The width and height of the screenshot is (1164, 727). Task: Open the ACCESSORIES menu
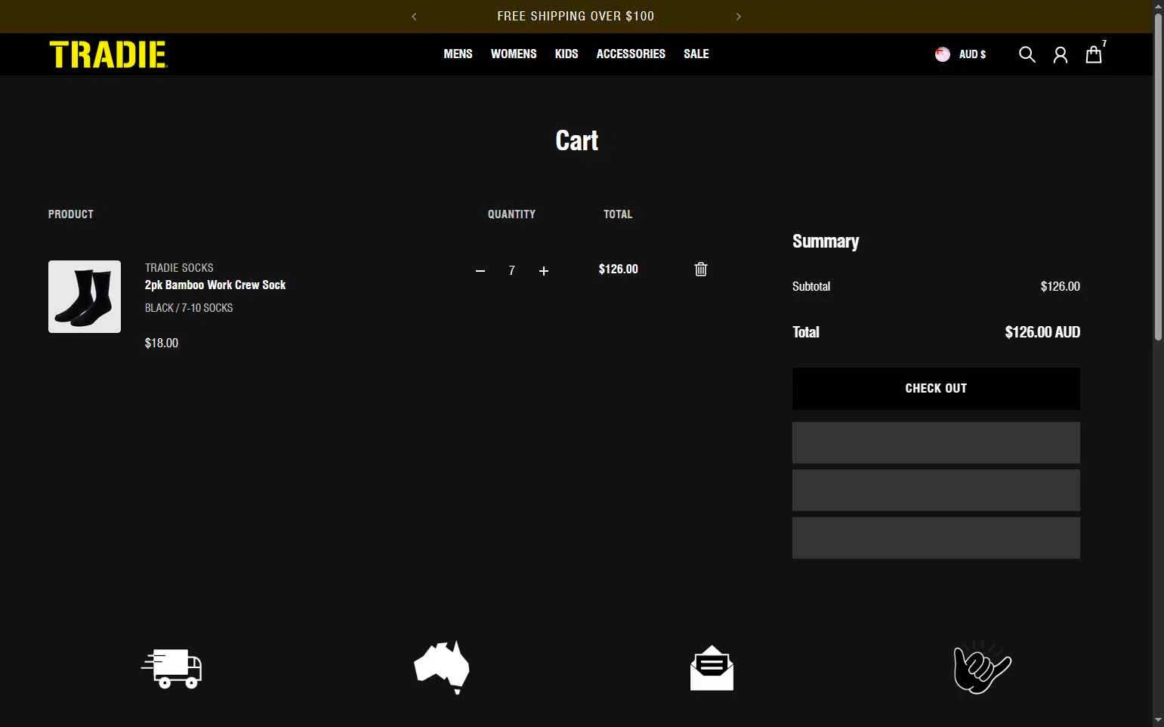pyautogui.click(x=631, y=54)
